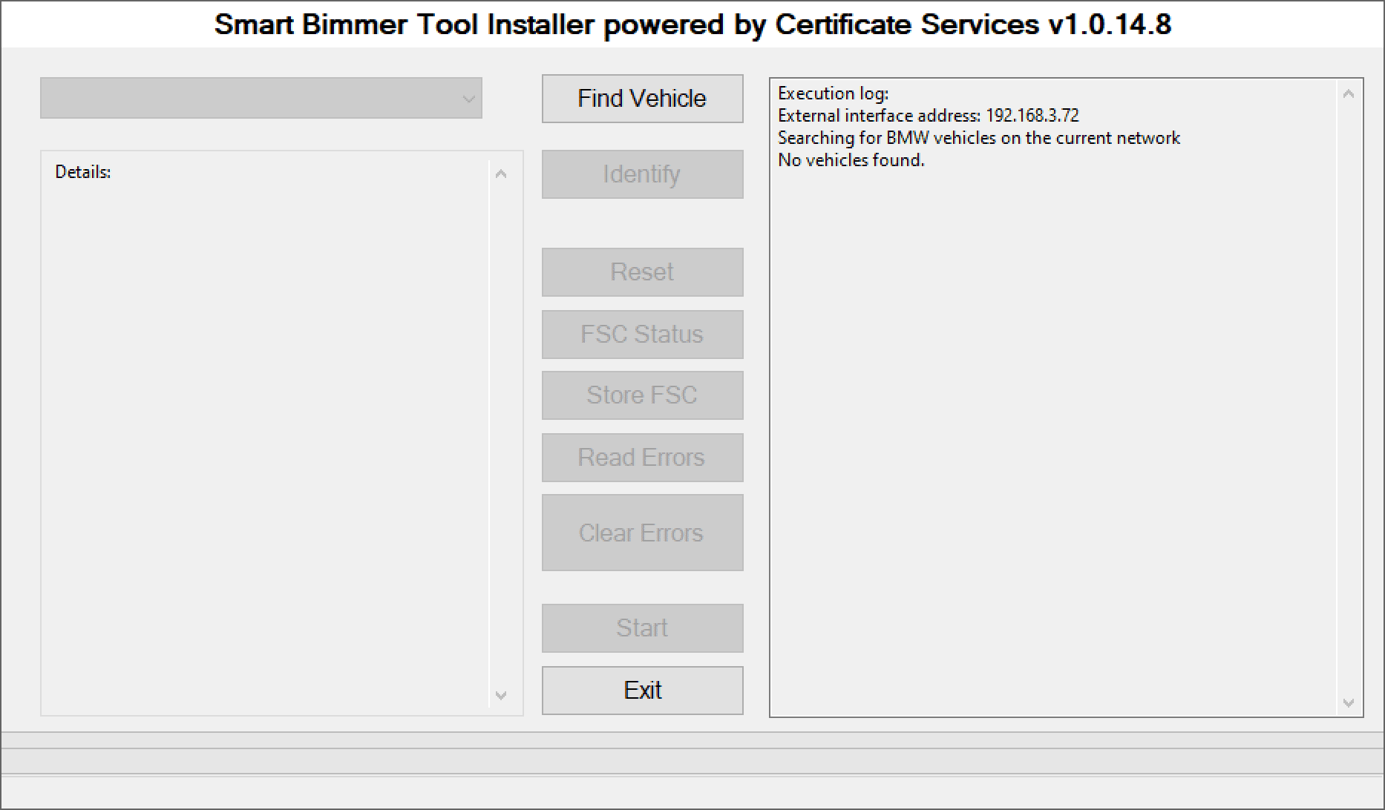
Task: Click Details scrollbar up arrow
Action: point(501,174)
